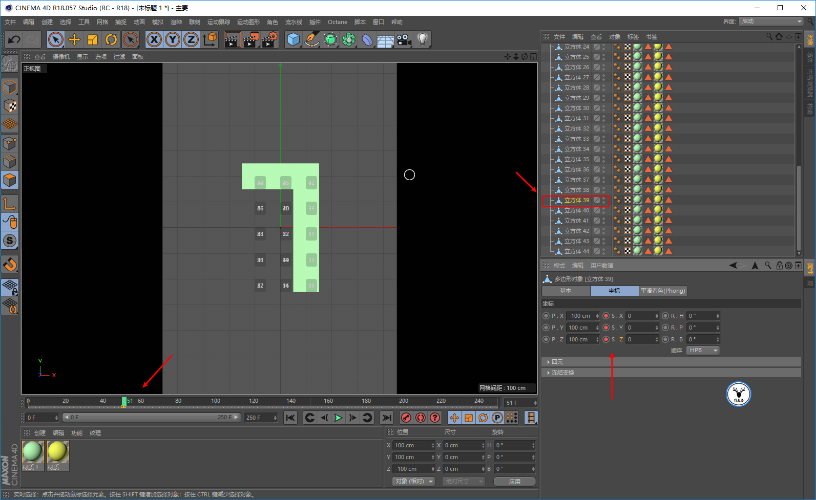Go to end of timeline

click(x=387, y=418)
